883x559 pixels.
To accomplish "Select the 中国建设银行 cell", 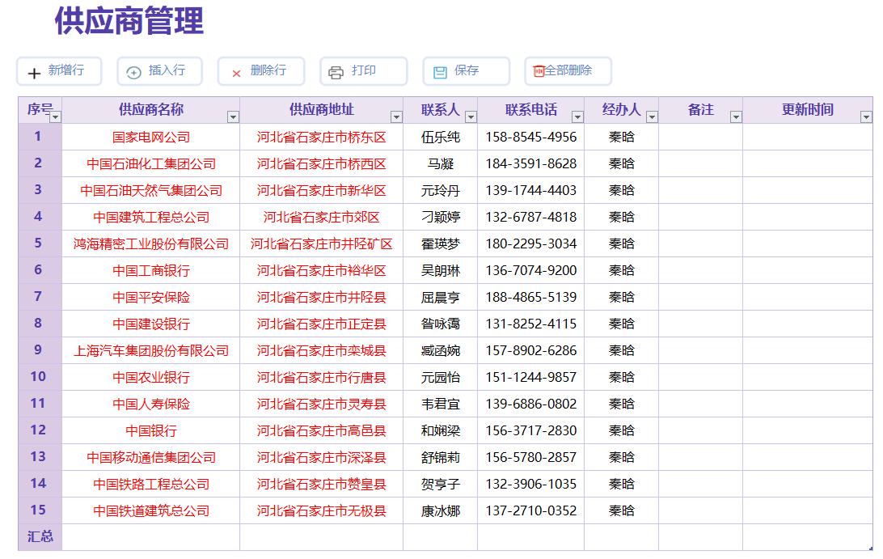I will (151, 324).
